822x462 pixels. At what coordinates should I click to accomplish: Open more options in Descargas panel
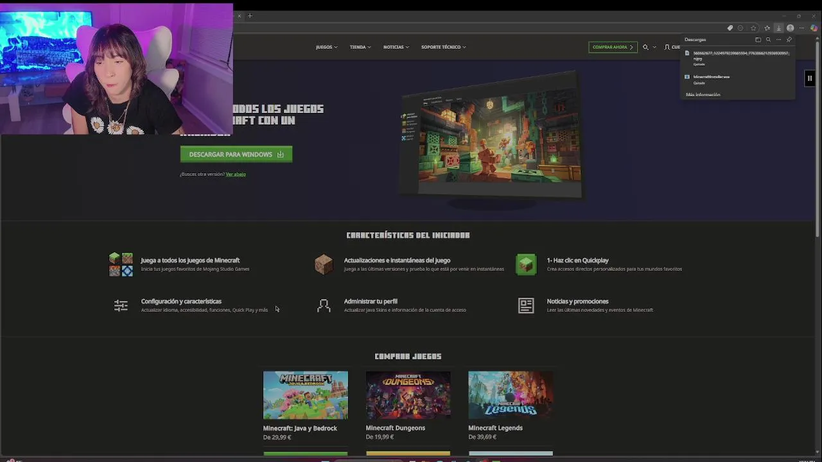tap(778, 40)
